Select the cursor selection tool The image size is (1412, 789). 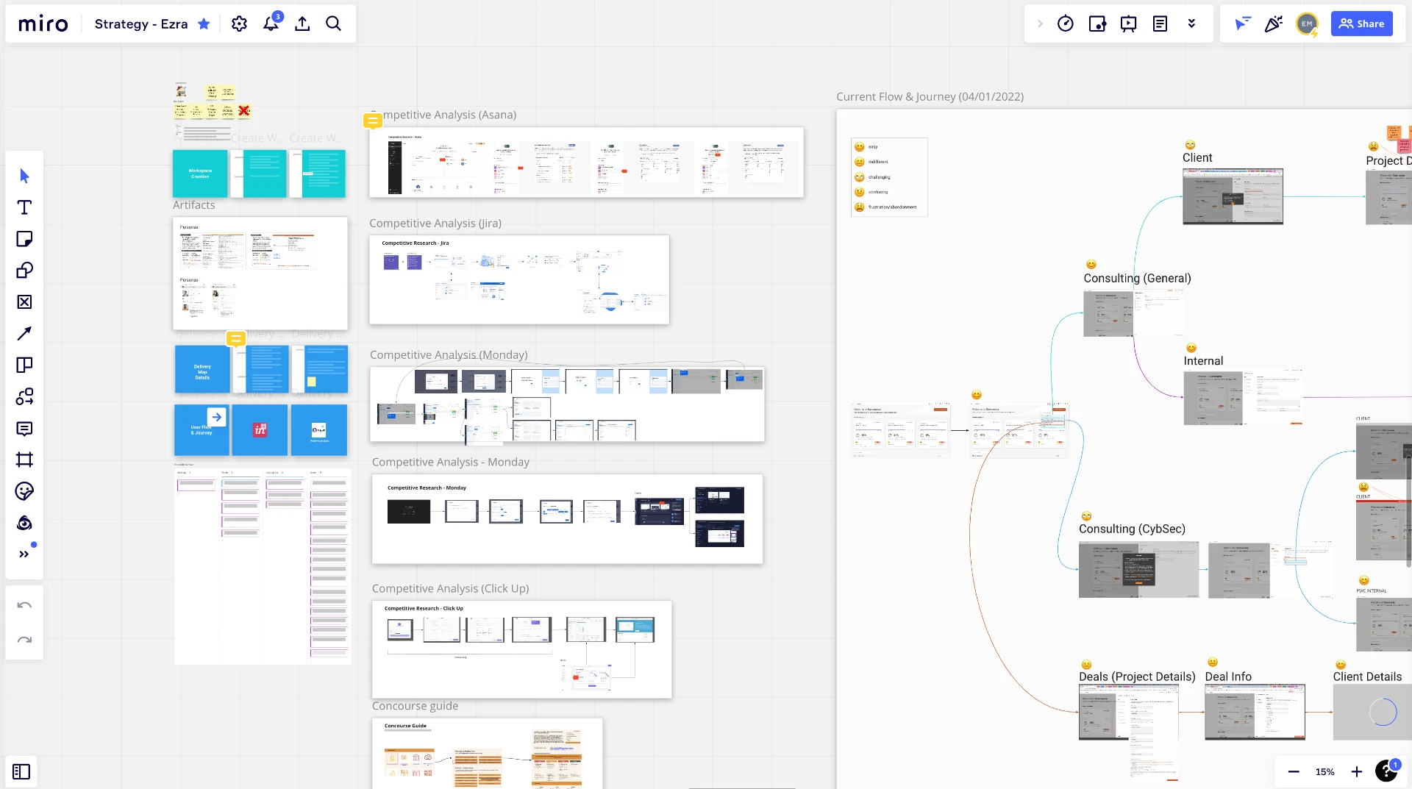click(x=24, y=176)
